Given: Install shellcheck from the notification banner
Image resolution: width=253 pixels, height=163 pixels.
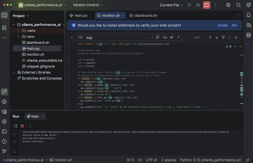Looking at the screenshot, I should pos(222,25).
